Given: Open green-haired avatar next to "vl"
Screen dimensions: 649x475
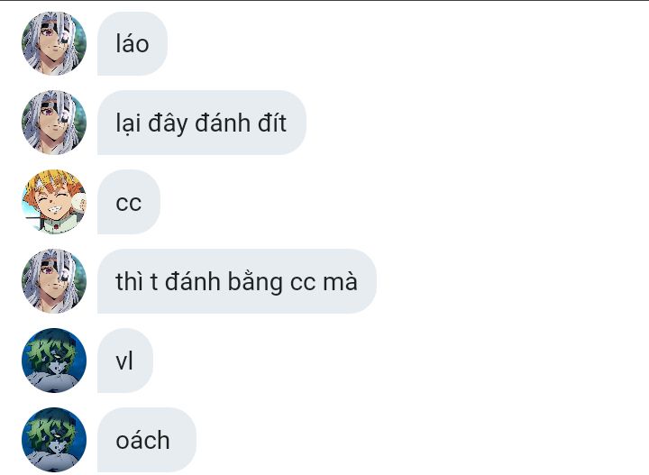Looking at the screenshot, I should (54, 361).
